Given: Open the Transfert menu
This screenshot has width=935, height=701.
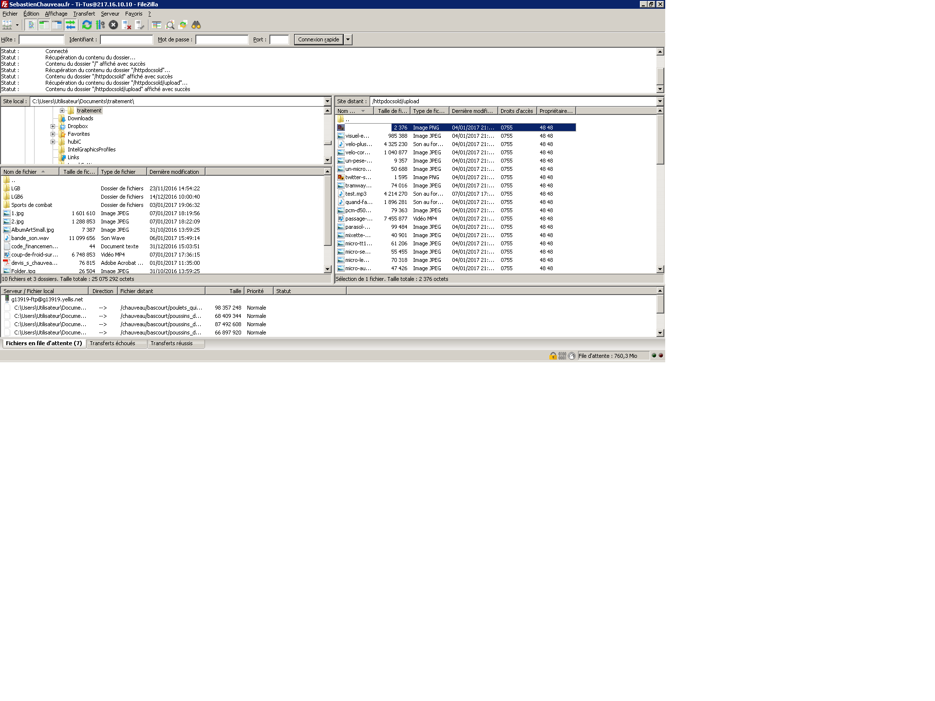Looking at the screenshot, I should point(84,14).
